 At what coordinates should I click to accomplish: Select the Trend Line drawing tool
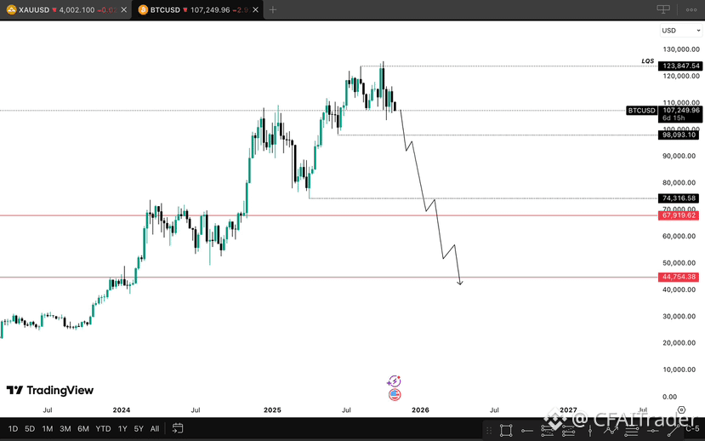[x=673, y=431]
